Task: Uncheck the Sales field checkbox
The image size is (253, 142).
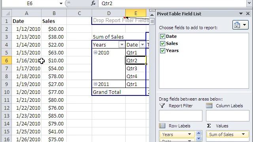Action: (x=162, y=43)
